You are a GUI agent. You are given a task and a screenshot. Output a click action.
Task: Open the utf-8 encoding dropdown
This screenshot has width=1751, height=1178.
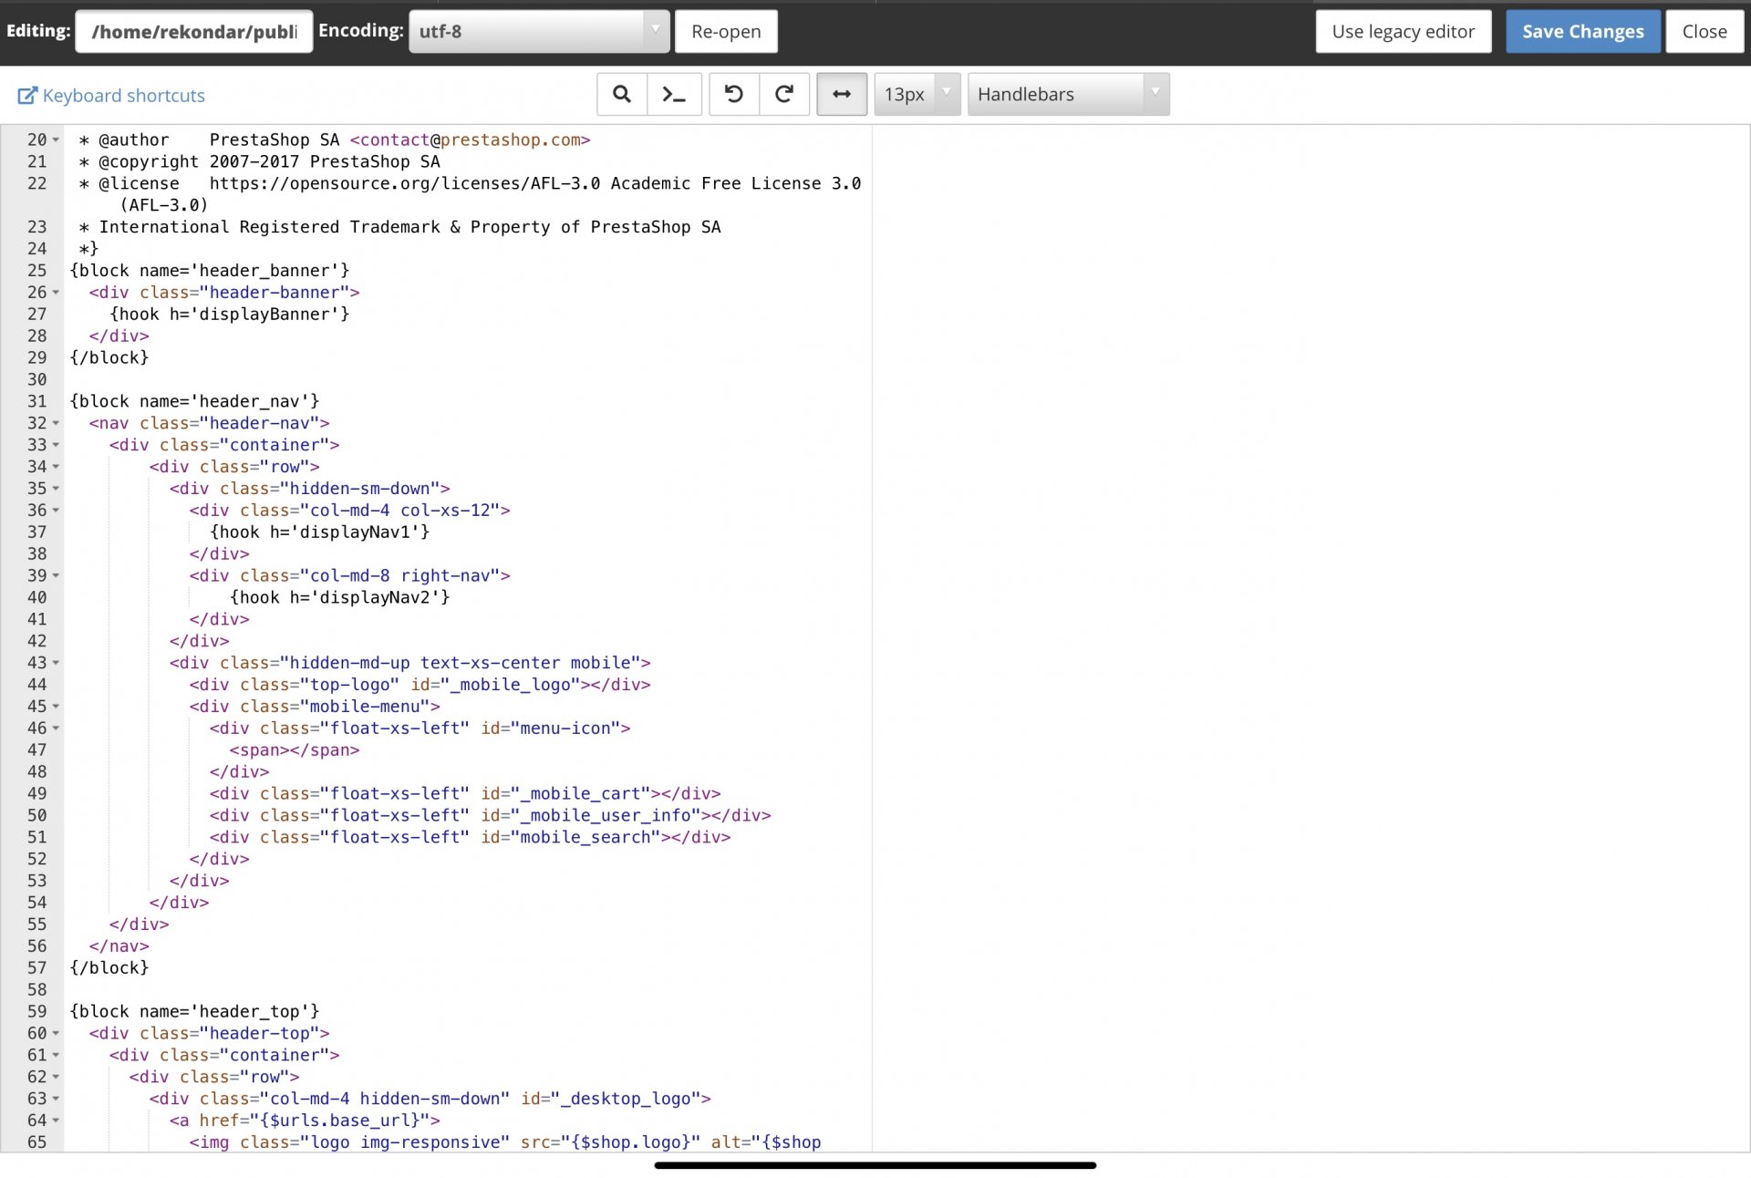click(x=539, y=31)
